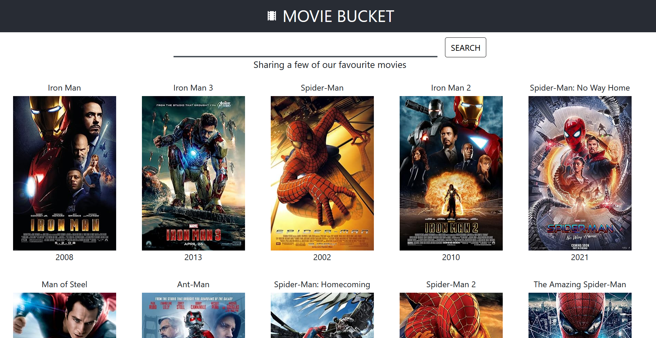Click the "Spider-Man" title above 2002 poster
Image resolution: width=656 pixels, height=338 pixels.
322,88
